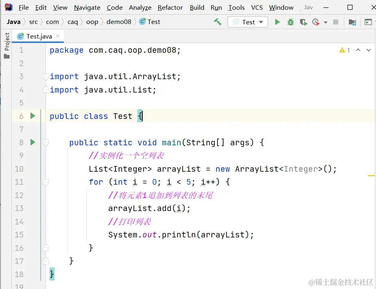Open the Project tool window sidebar button
This screenshot has width=376, height=289.
7,45
